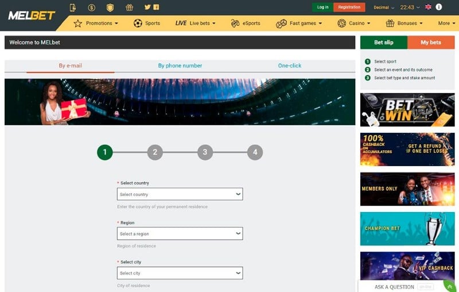
Task: Open MELbet Twitter page icon
Action: click(147, 7)
